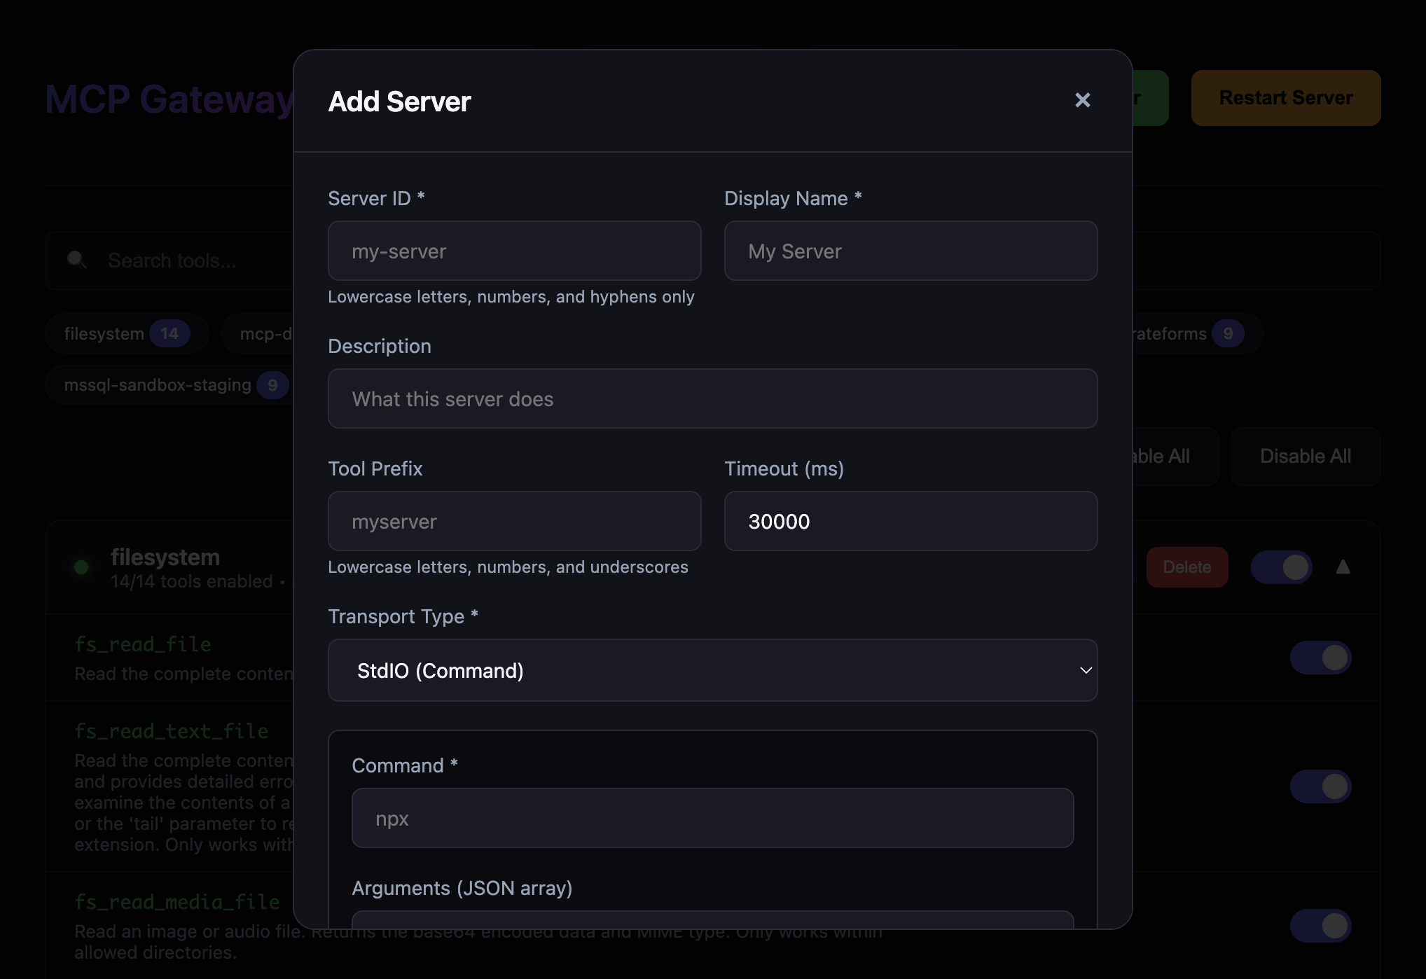Click the Delete button for filesystem

point(1186,567)
